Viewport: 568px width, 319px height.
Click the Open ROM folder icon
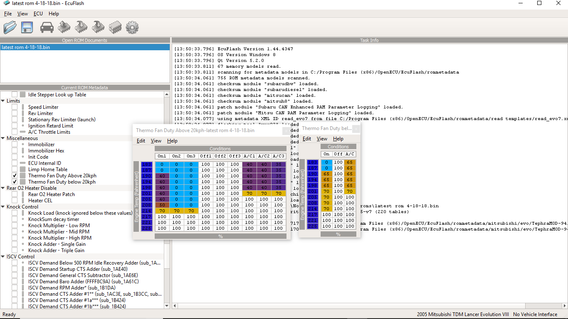click(10, 27)
